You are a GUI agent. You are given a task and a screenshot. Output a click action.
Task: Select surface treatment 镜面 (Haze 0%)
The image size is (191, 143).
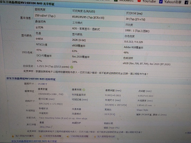coord(111,128)
